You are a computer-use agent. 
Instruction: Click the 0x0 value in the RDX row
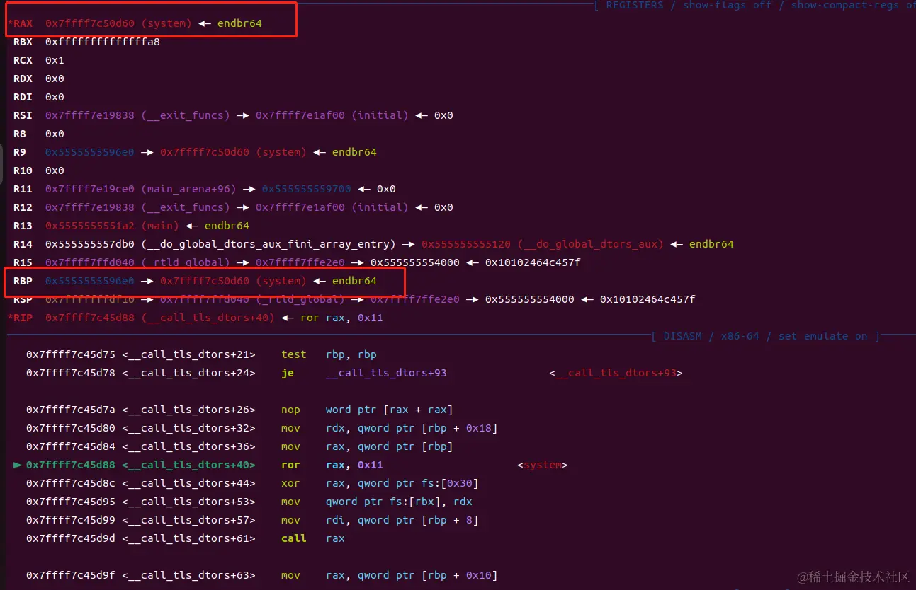point(55,79)
